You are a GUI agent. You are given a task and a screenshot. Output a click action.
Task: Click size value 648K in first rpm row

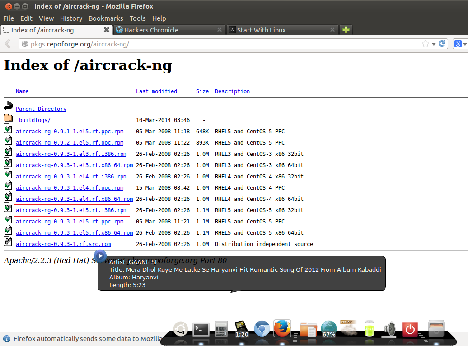pos(202,132)
